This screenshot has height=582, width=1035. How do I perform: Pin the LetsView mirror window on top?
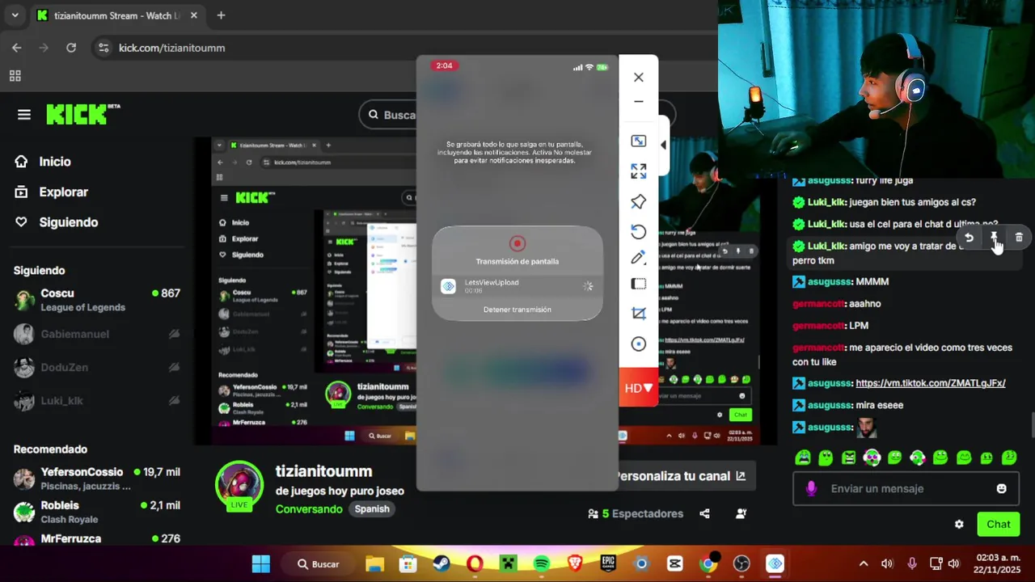click(639, 201)
